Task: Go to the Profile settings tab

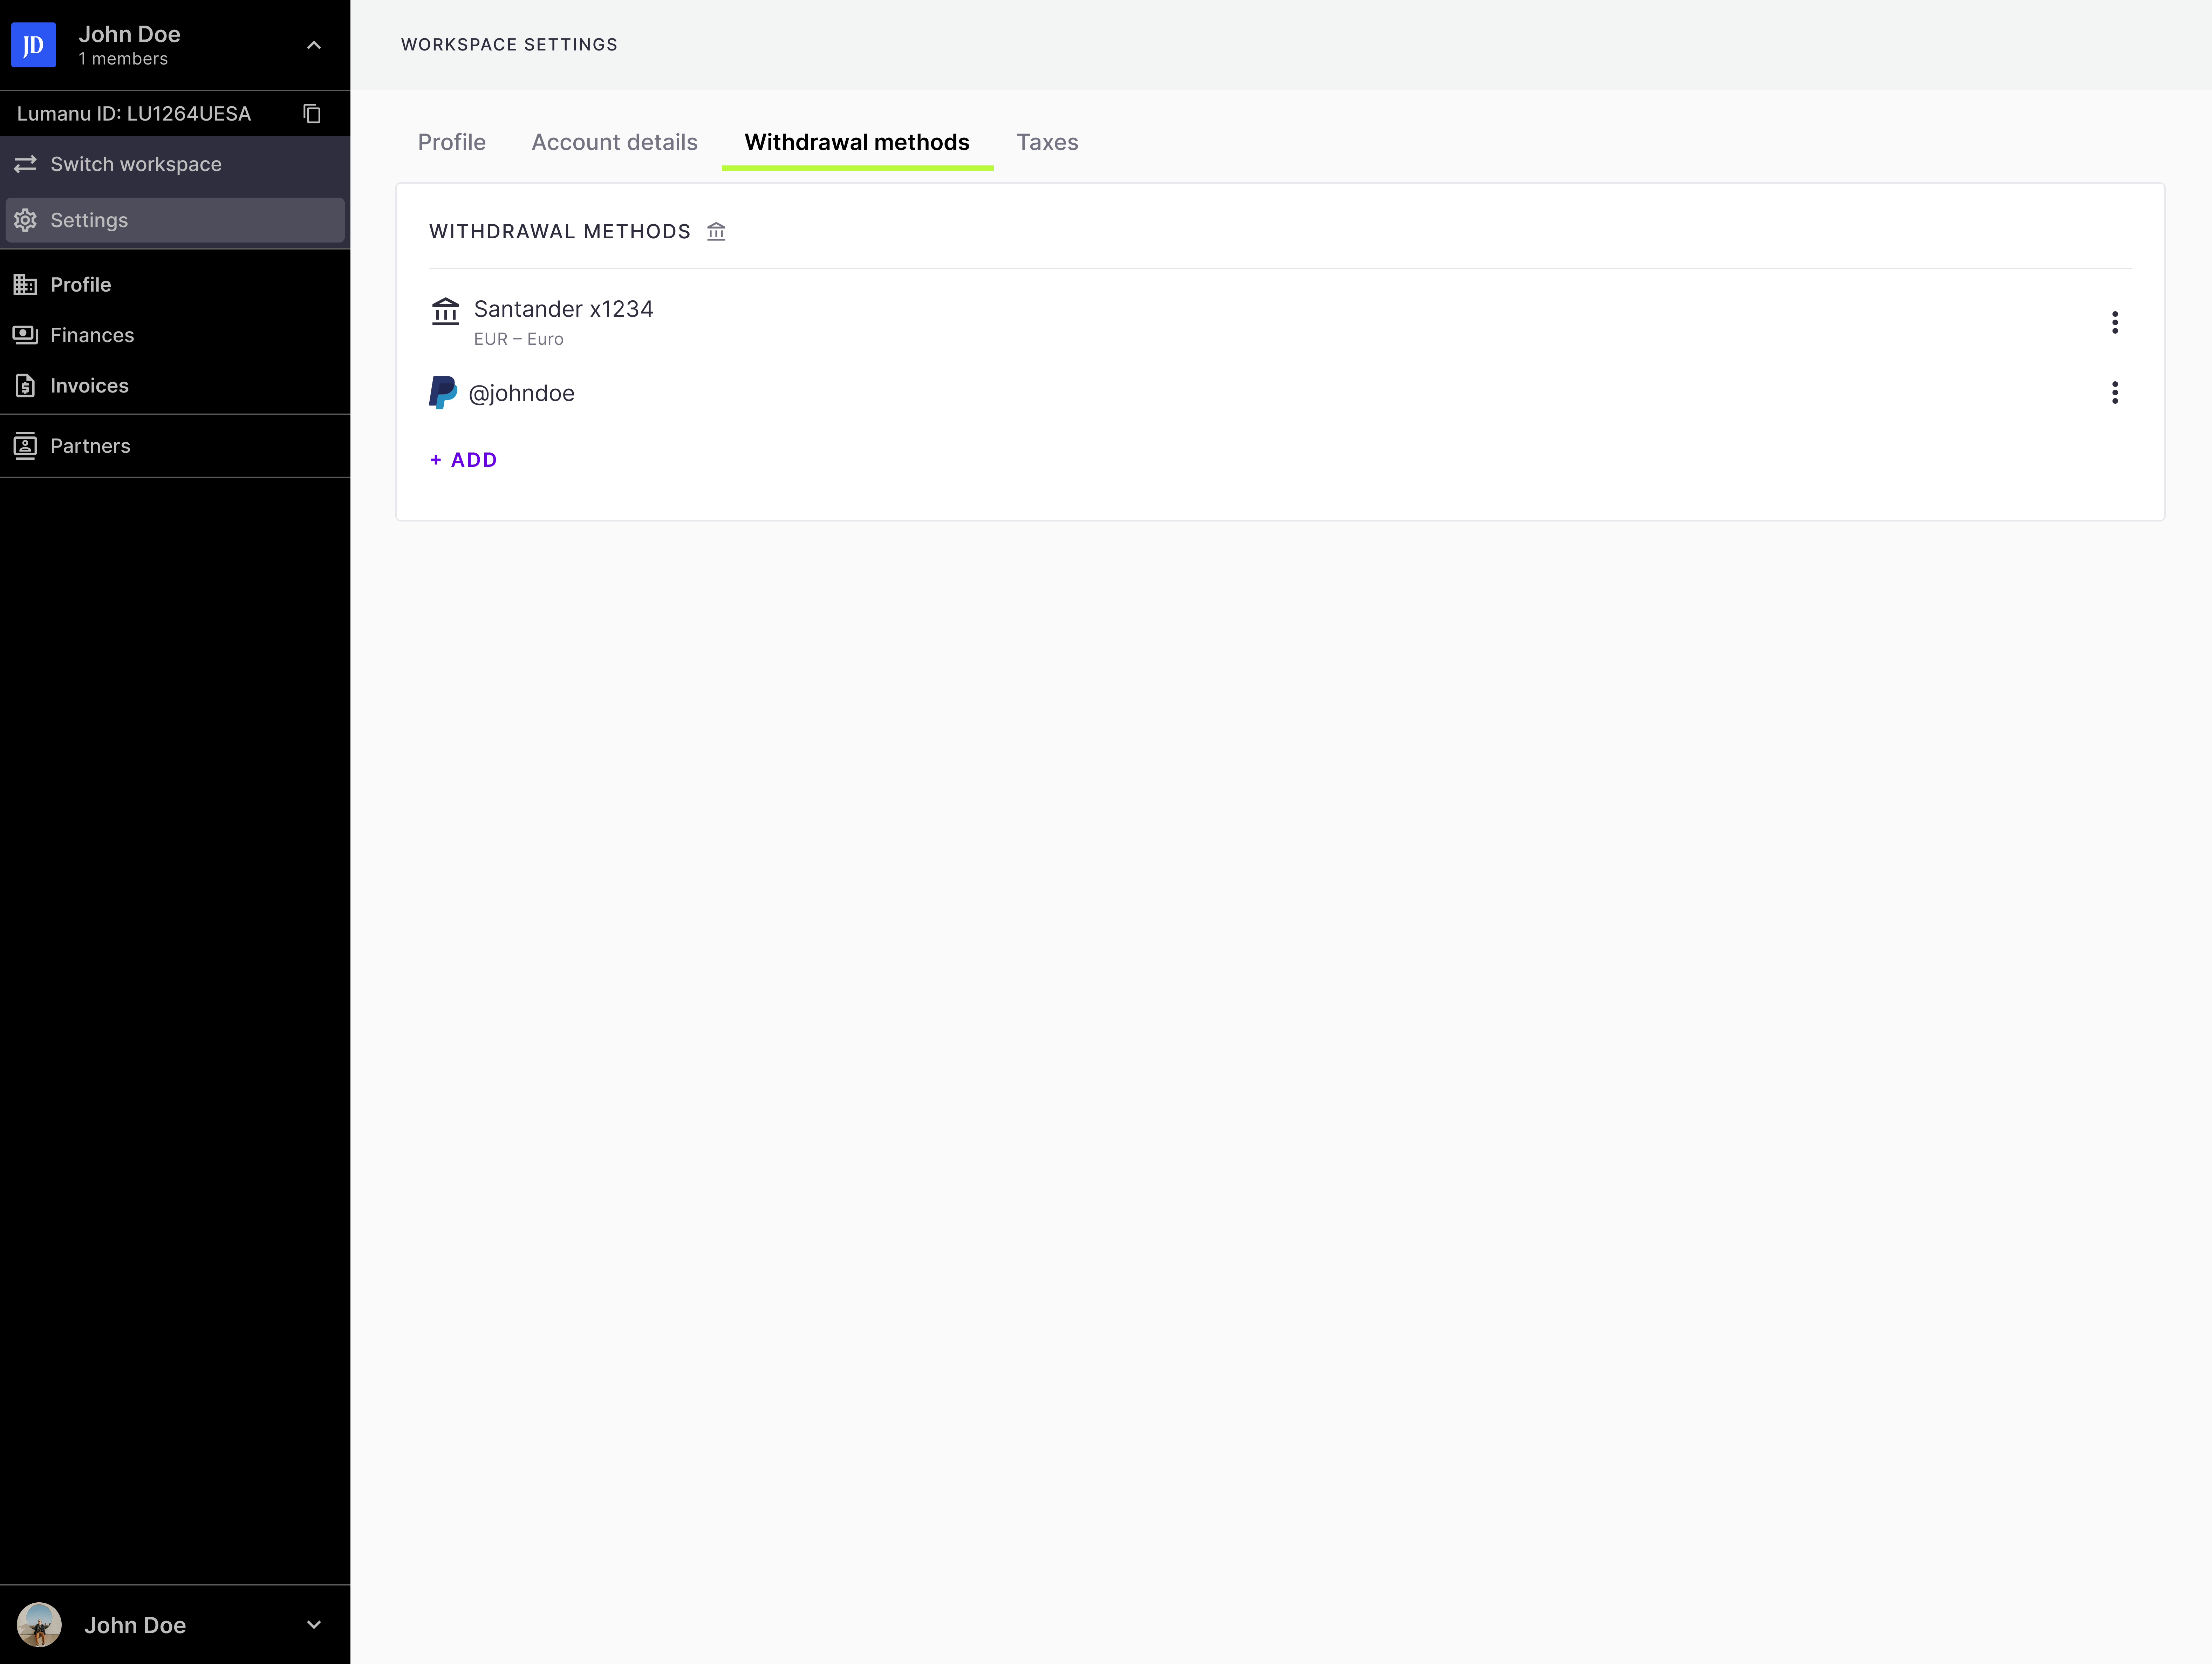Action: point(451,142)
